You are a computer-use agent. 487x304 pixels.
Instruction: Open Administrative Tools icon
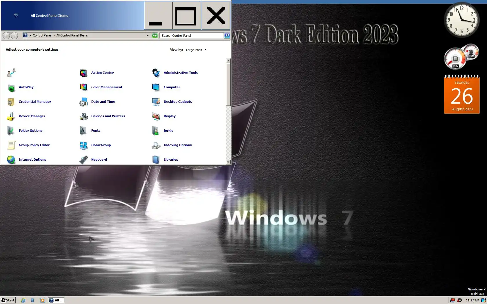click(156, 73)
